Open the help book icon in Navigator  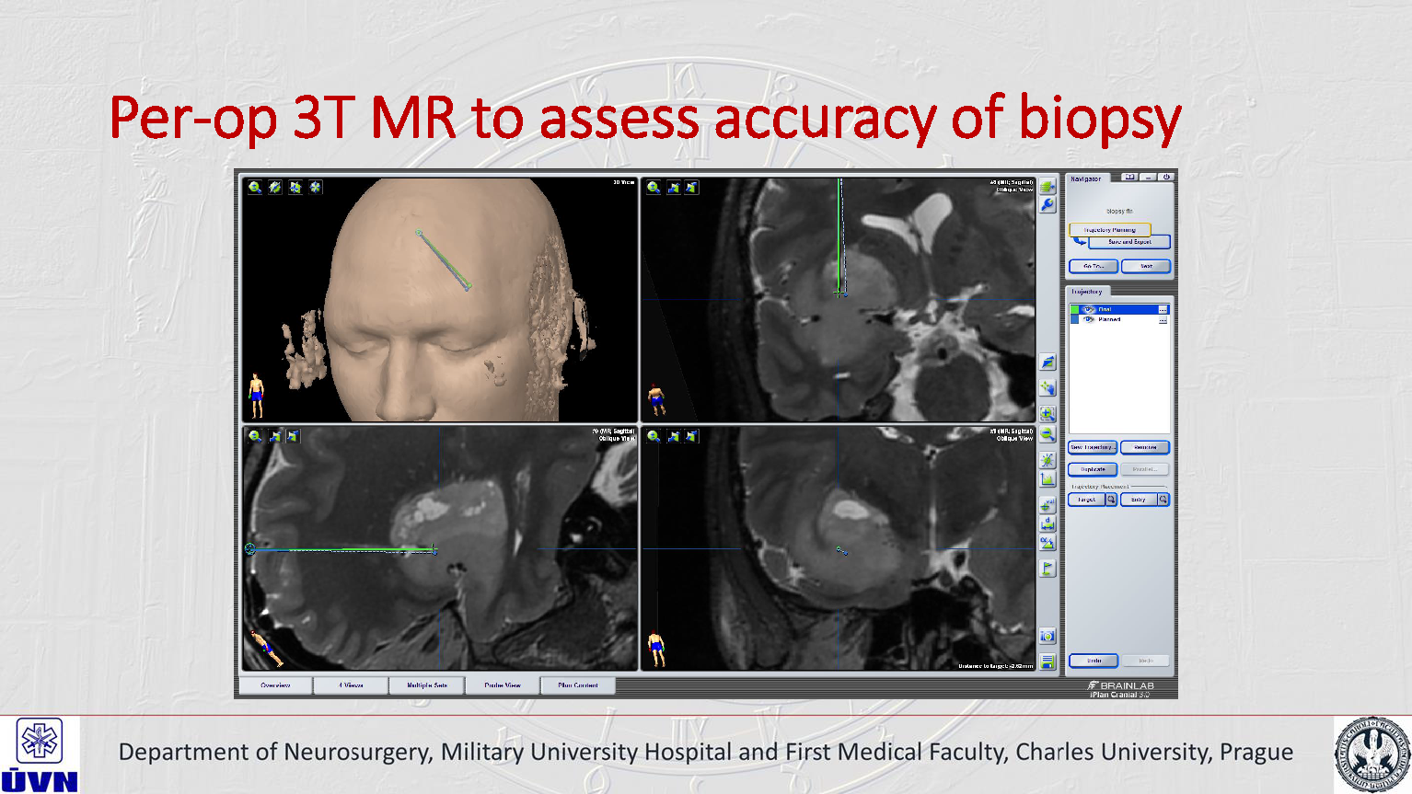tap(1129, 178)
